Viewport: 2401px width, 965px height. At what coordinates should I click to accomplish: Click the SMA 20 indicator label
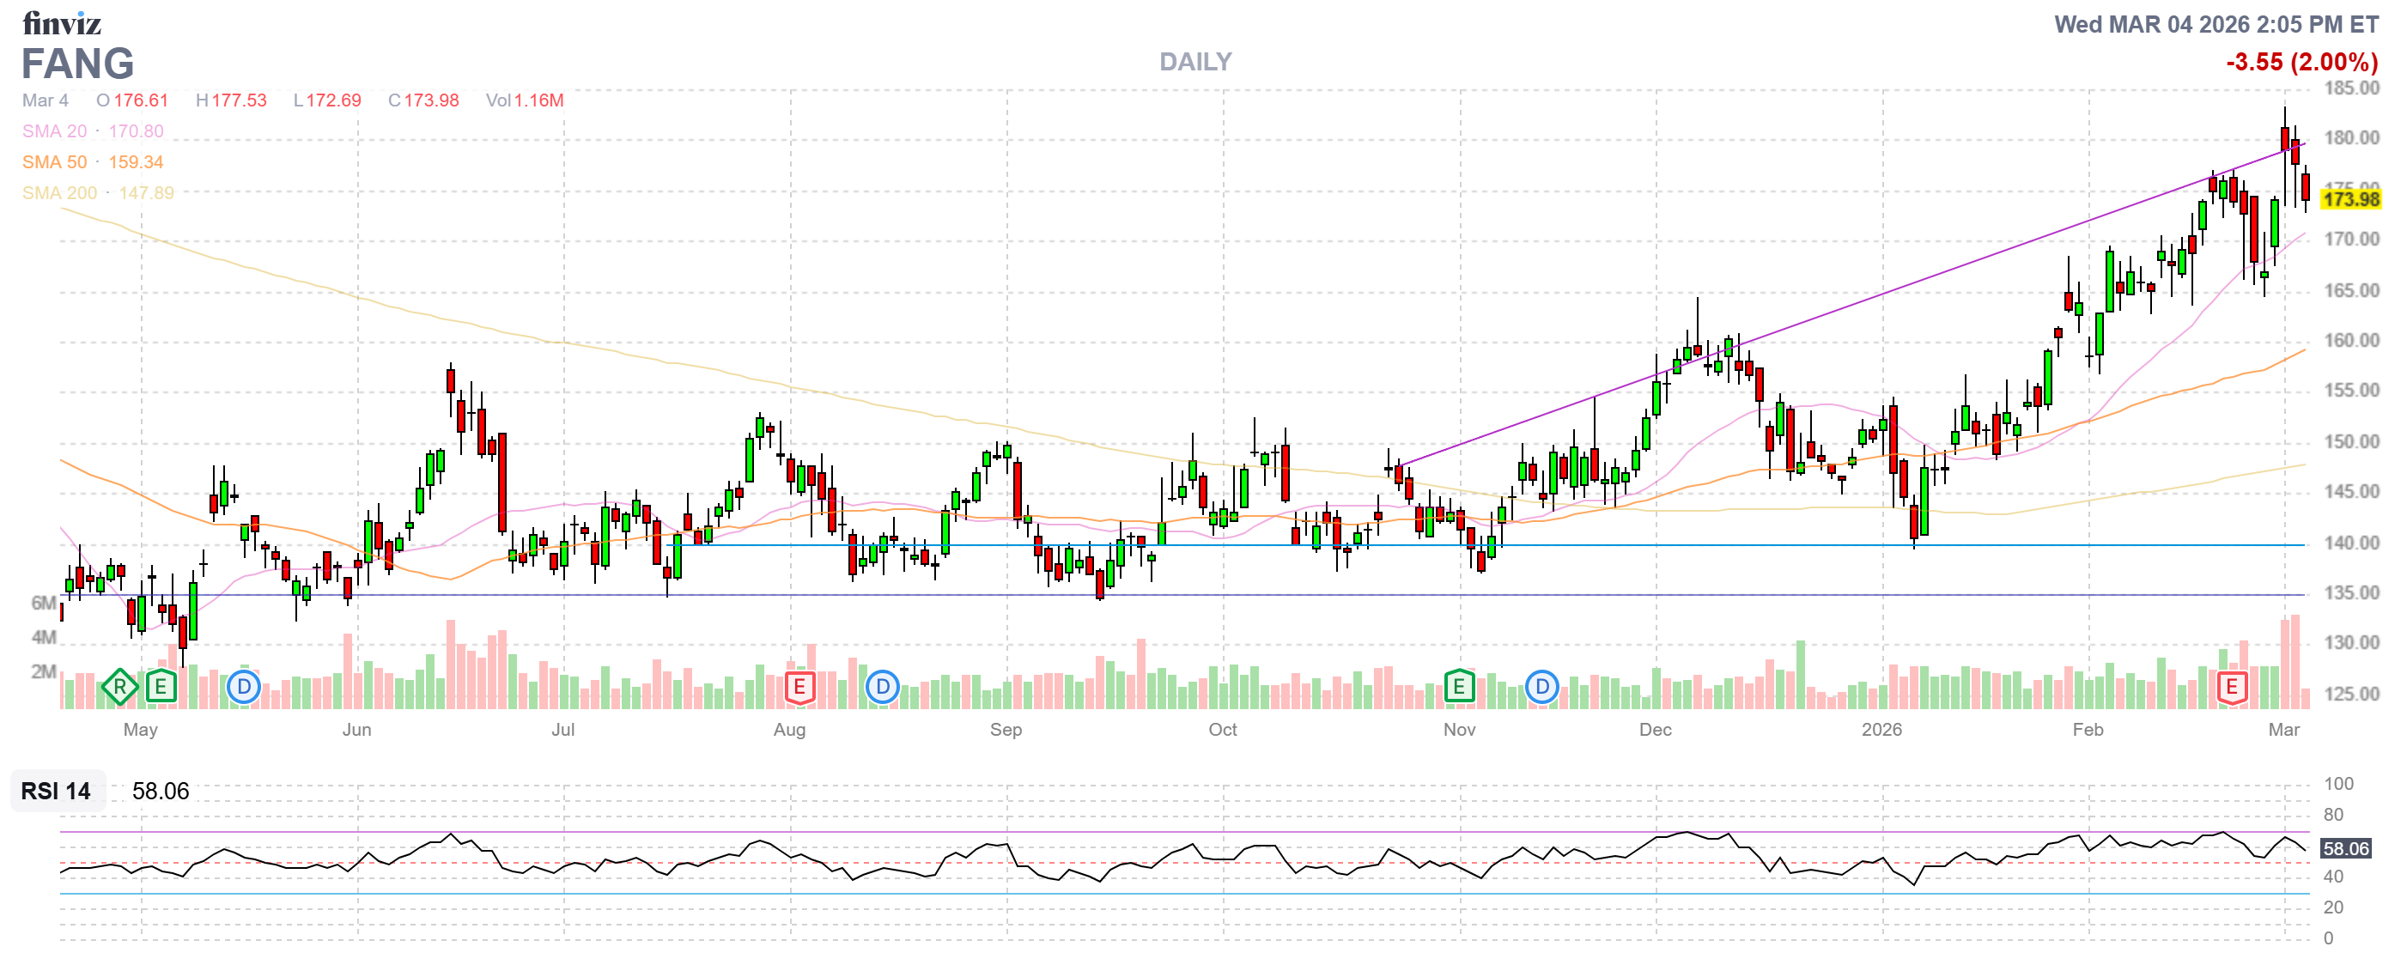54,131
